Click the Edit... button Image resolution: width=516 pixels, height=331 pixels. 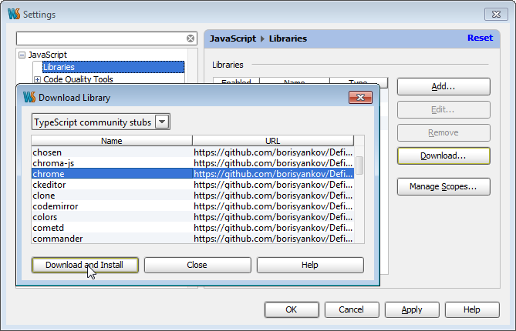click(443, 109)
